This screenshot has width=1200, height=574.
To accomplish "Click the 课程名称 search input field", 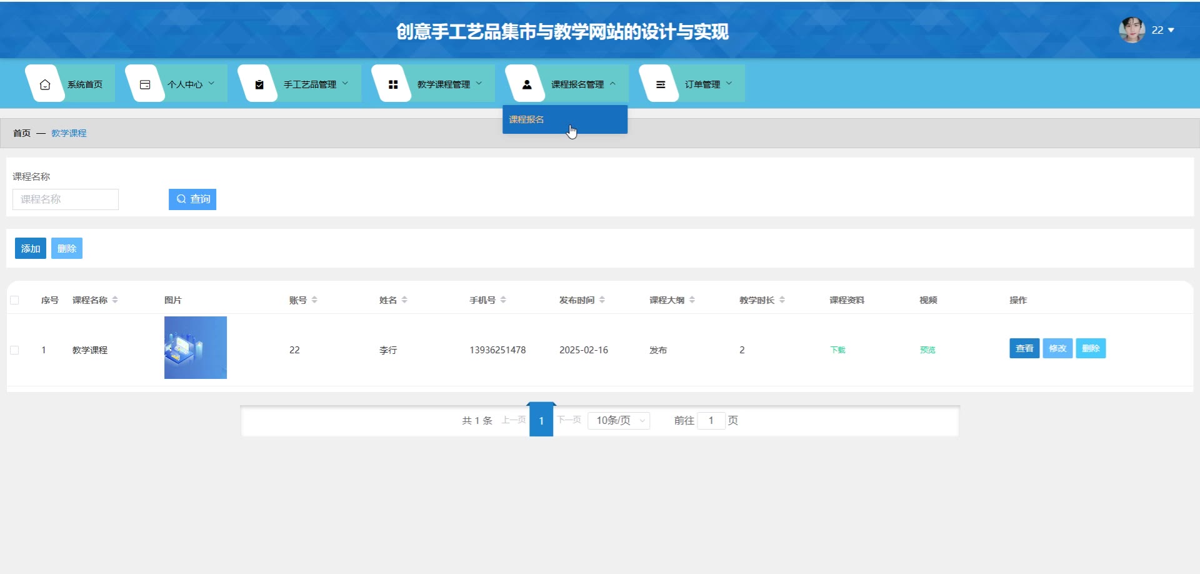I will (x=66, y=199).
